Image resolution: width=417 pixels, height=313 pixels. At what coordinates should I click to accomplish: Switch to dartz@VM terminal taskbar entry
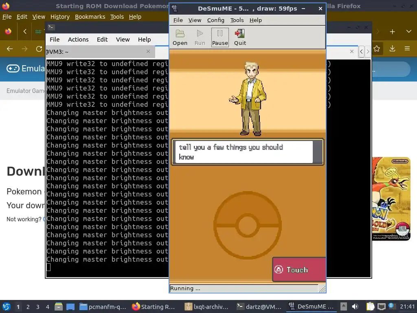[259, 306]
